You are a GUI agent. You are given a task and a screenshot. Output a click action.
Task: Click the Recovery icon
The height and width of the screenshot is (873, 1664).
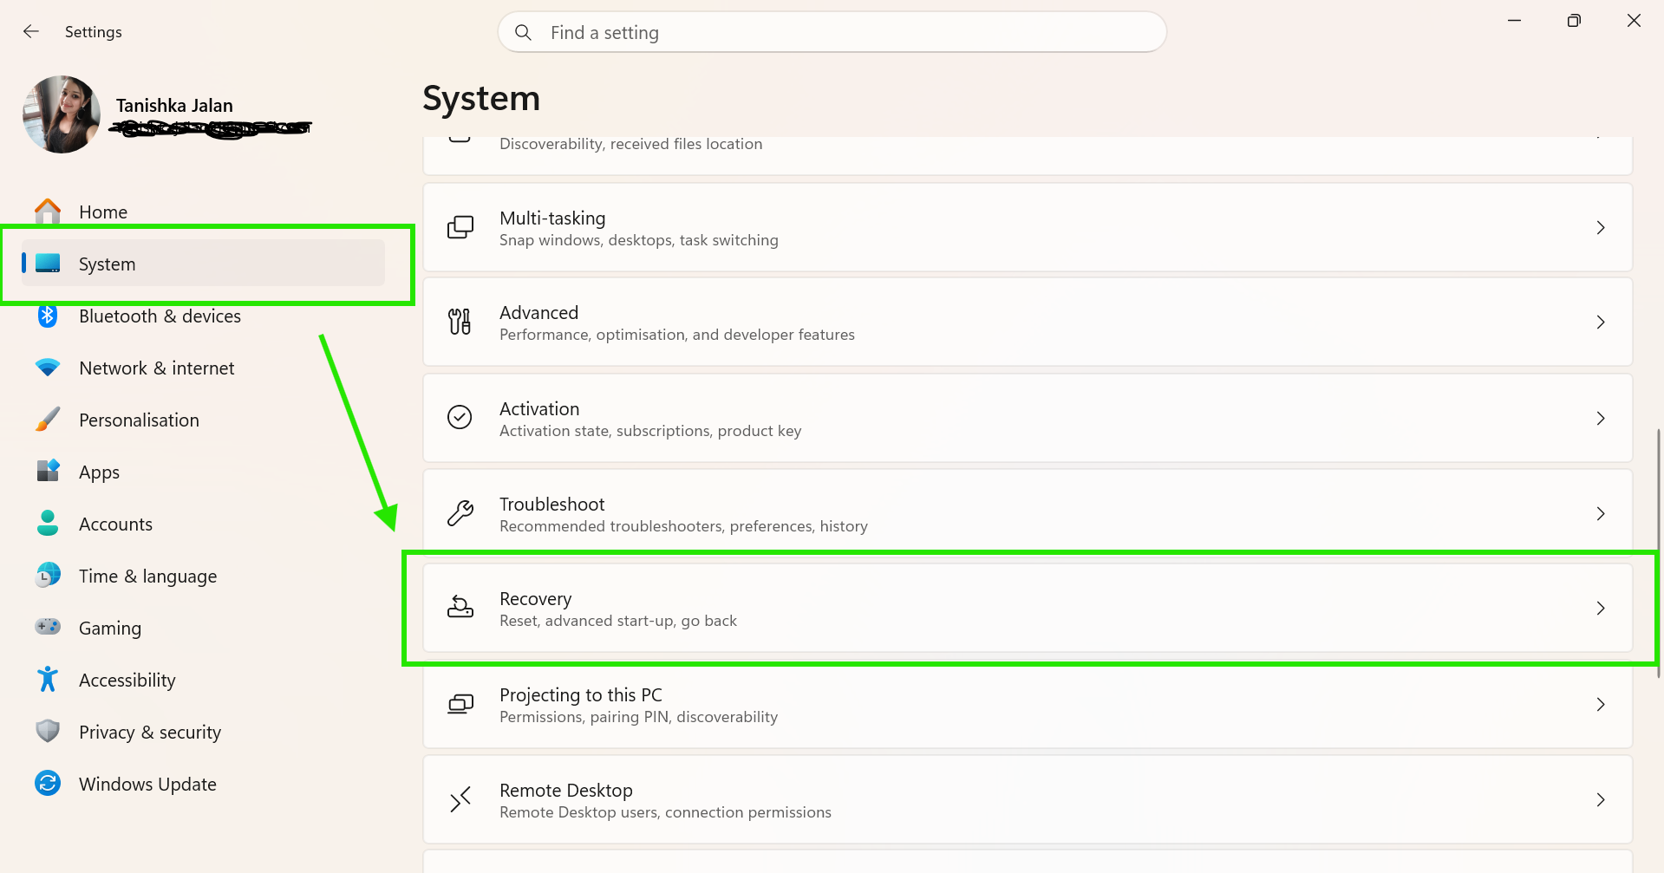click(460, 607)
